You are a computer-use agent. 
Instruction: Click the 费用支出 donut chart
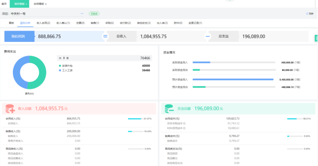coord(29,72)
